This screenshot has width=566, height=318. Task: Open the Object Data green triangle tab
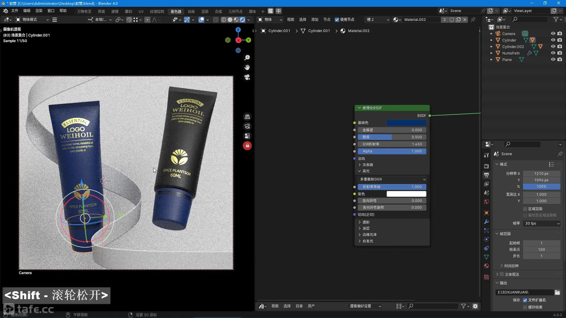tap(486, 257)
